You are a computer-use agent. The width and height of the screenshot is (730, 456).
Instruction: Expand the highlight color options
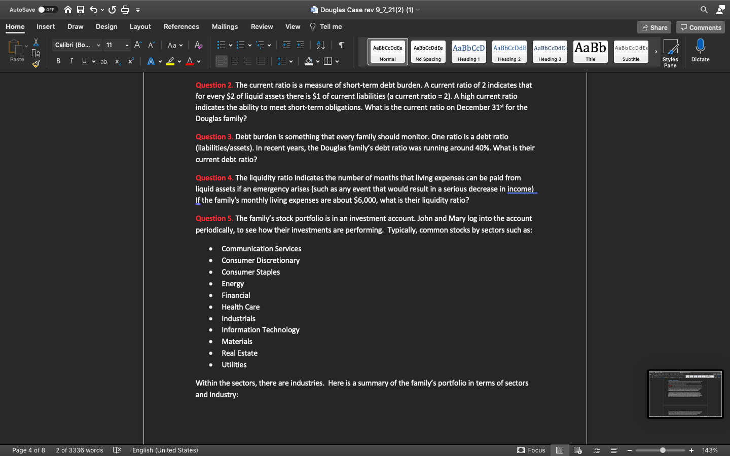pos(178,61)
